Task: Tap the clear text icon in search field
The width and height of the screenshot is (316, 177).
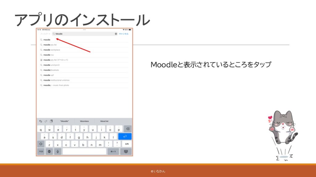Action: pyautogui.click(x=116, y=34)
